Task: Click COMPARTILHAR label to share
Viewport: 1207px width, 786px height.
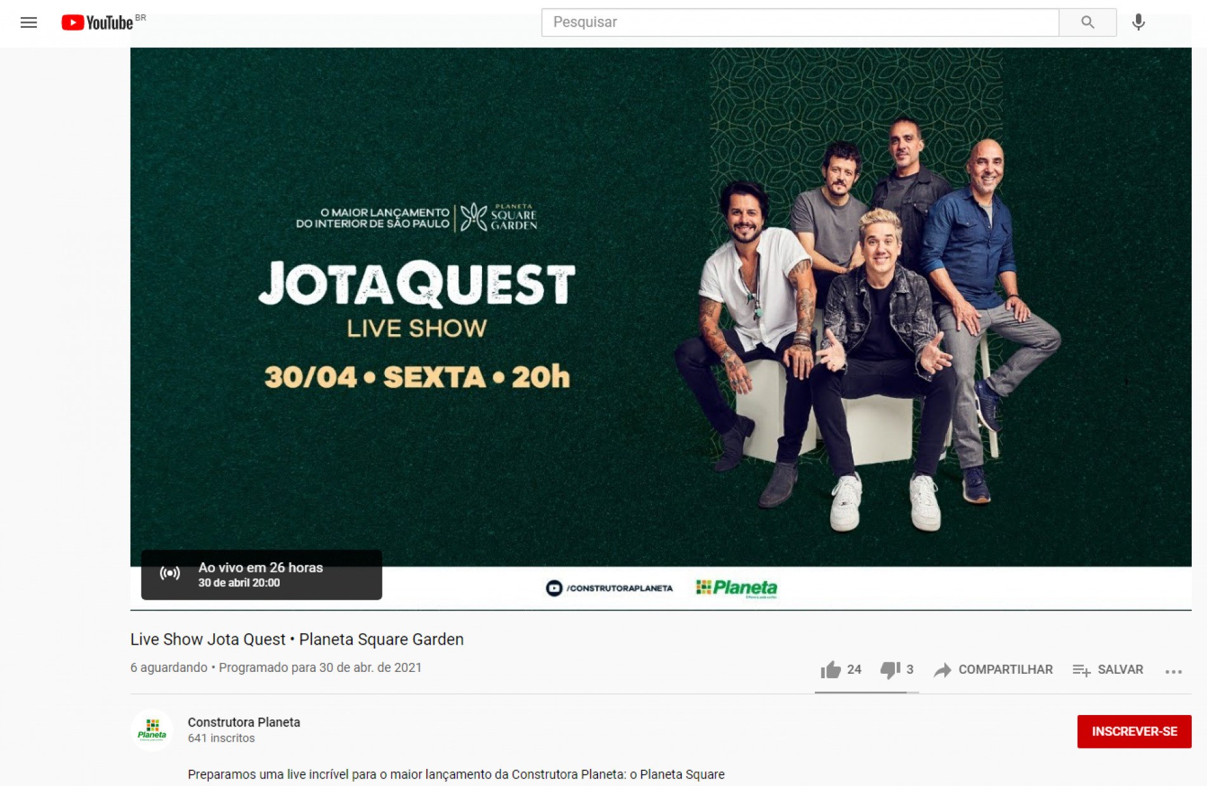Action: pos(1005,669)
